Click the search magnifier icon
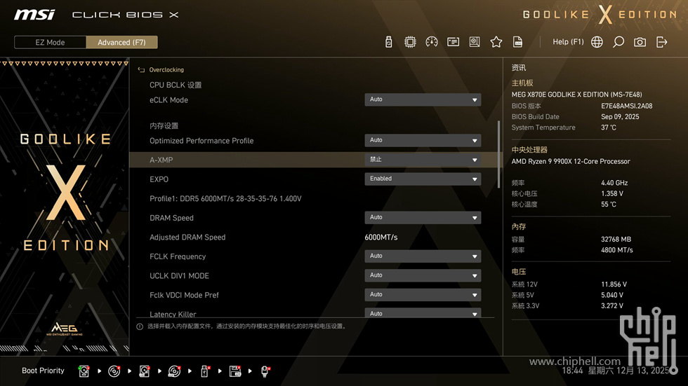Image resolution: width=688 pixels, height=386 pixels. point(618,42)
